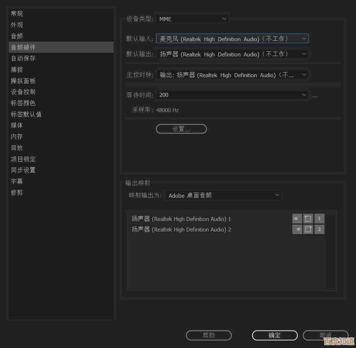Click the channel 1 tile in output mapping
356x348 pixels.
(319, 219)
